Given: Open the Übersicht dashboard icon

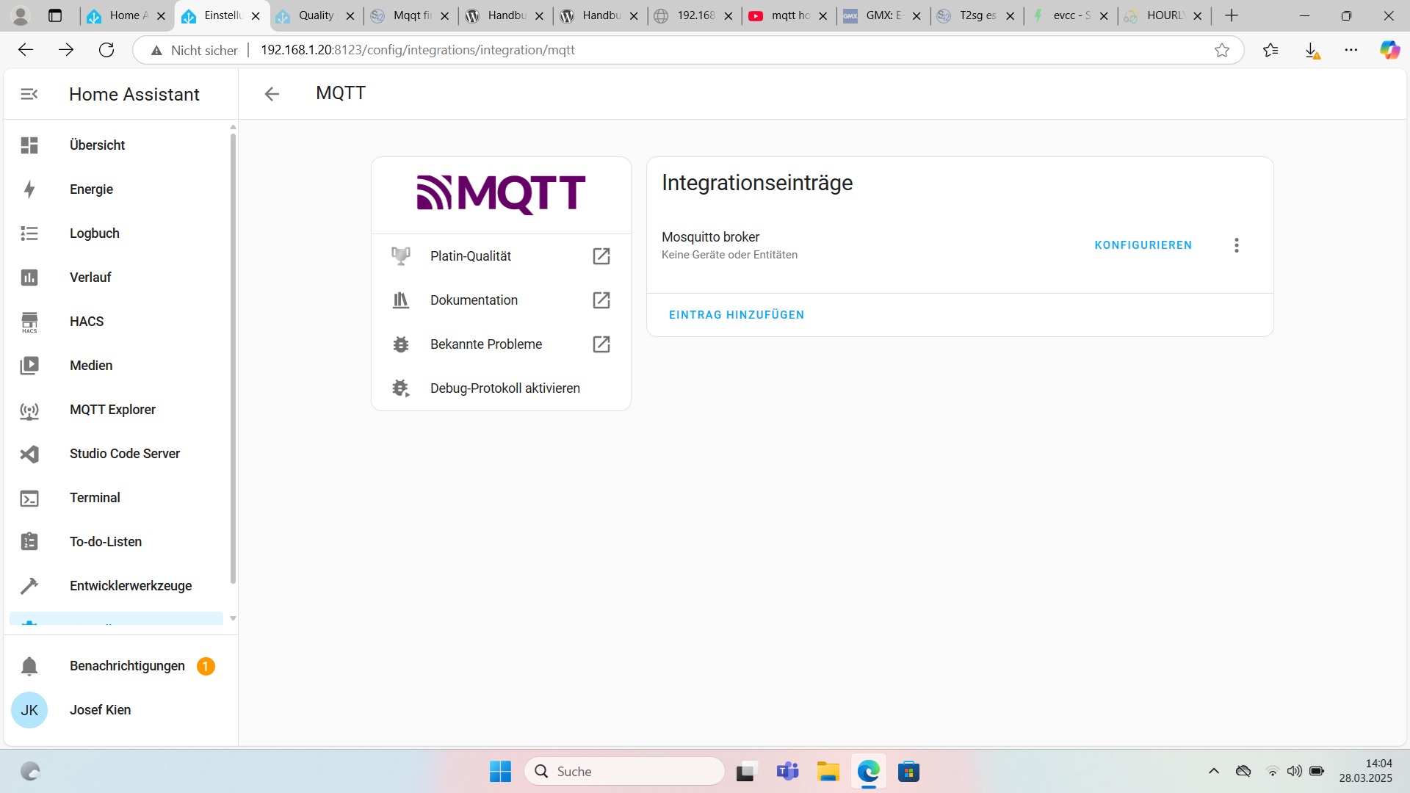Looking at the screenshot, I should click(x=29, y=145).
